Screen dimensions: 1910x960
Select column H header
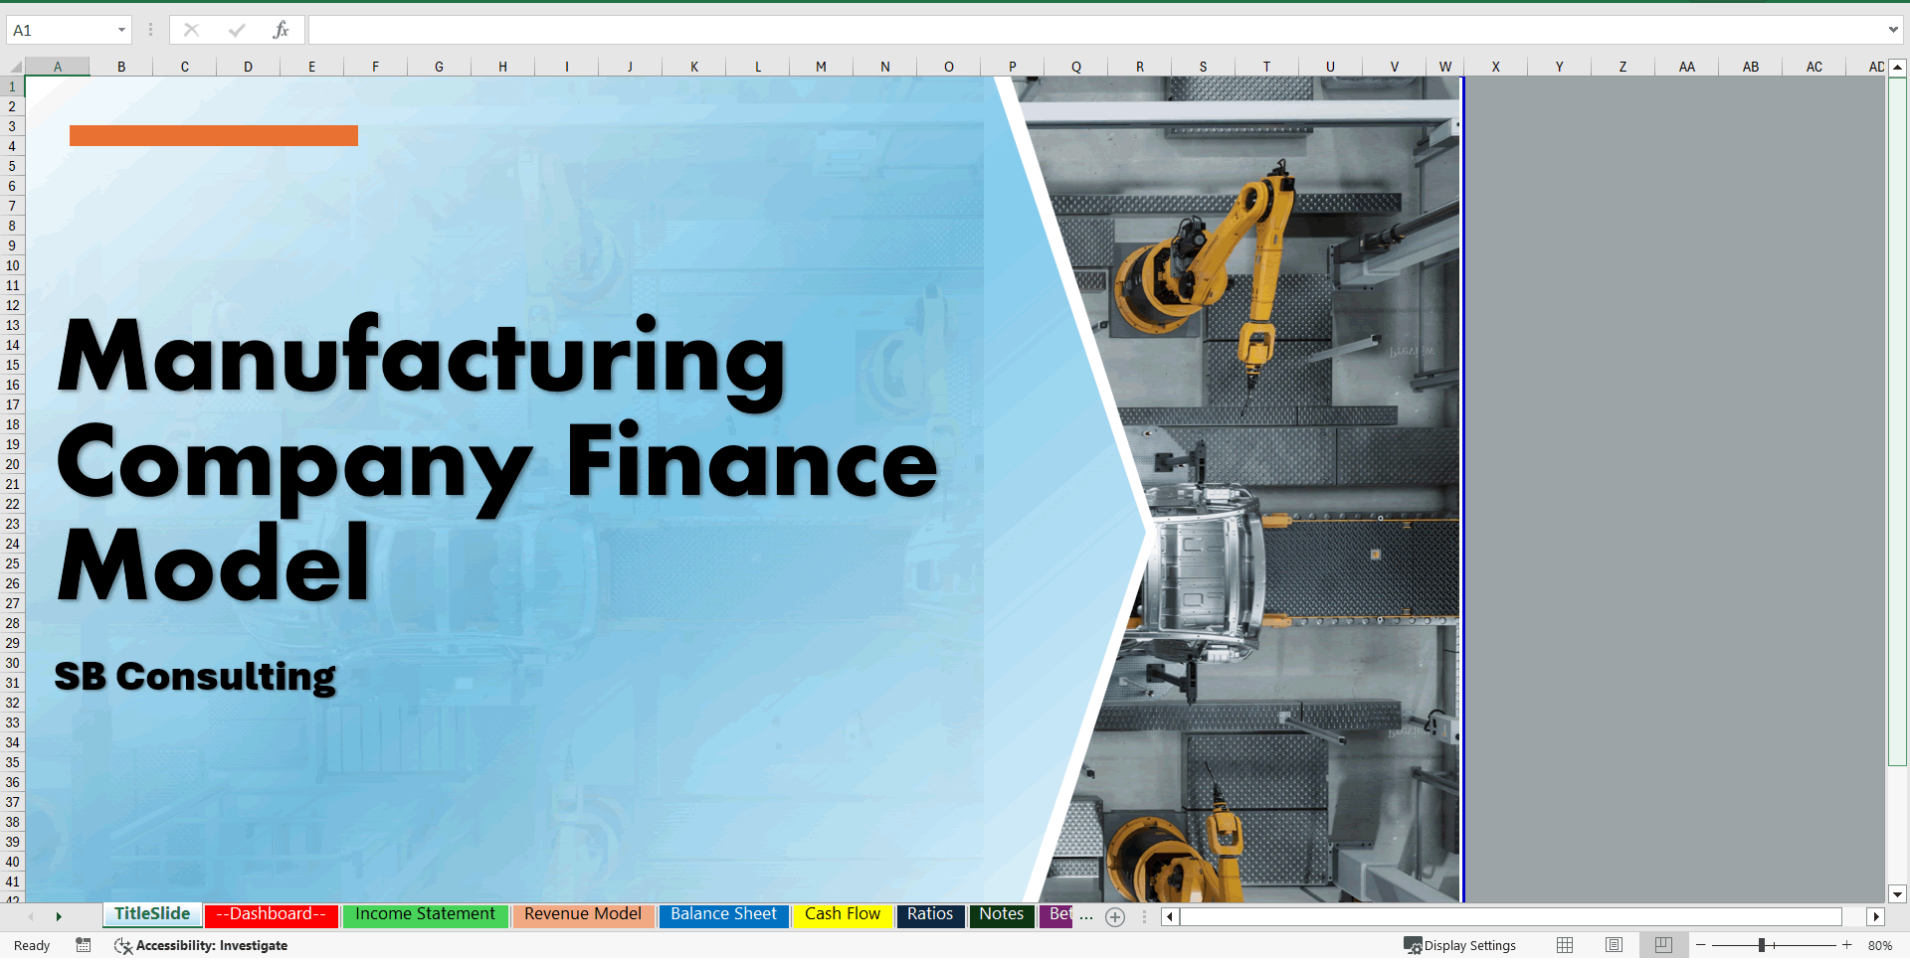coord(502,67)
